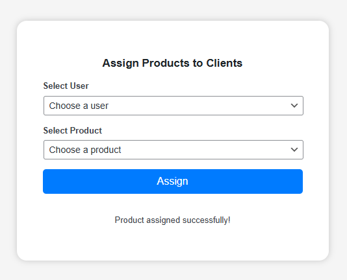
Task: Click the 'Select User' field label
Action: pos(66,86)
